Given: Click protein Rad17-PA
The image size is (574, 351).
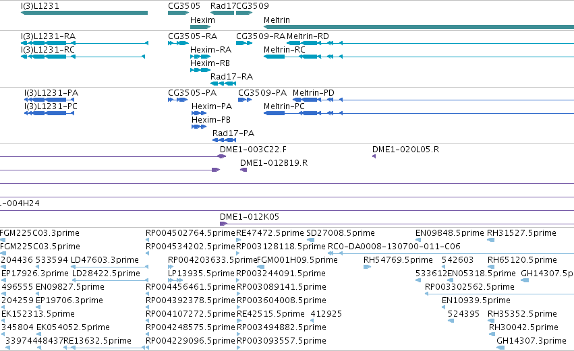Looking at the screenshot, I should 233,133.
